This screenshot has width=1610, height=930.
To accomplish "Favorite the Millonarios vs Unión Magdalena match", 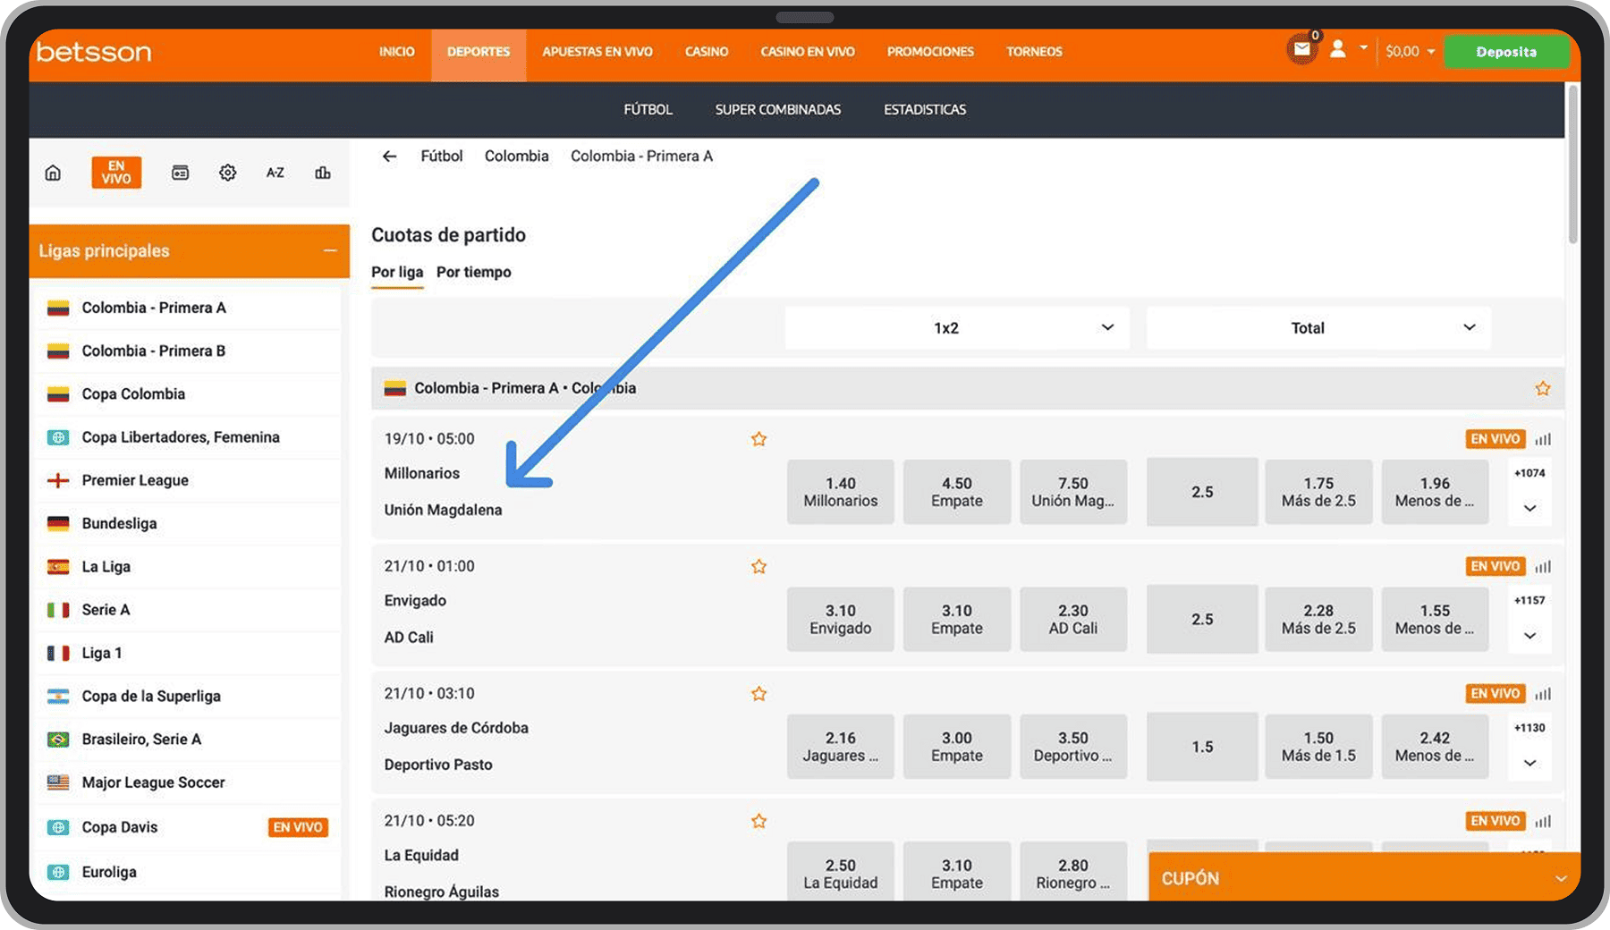I will point(758,439).
